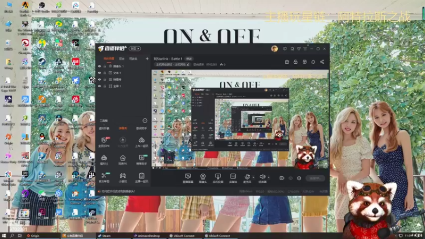Open the 火力全开 download tool
Screen dimensions: 425x239
click(x=123, y=142)
